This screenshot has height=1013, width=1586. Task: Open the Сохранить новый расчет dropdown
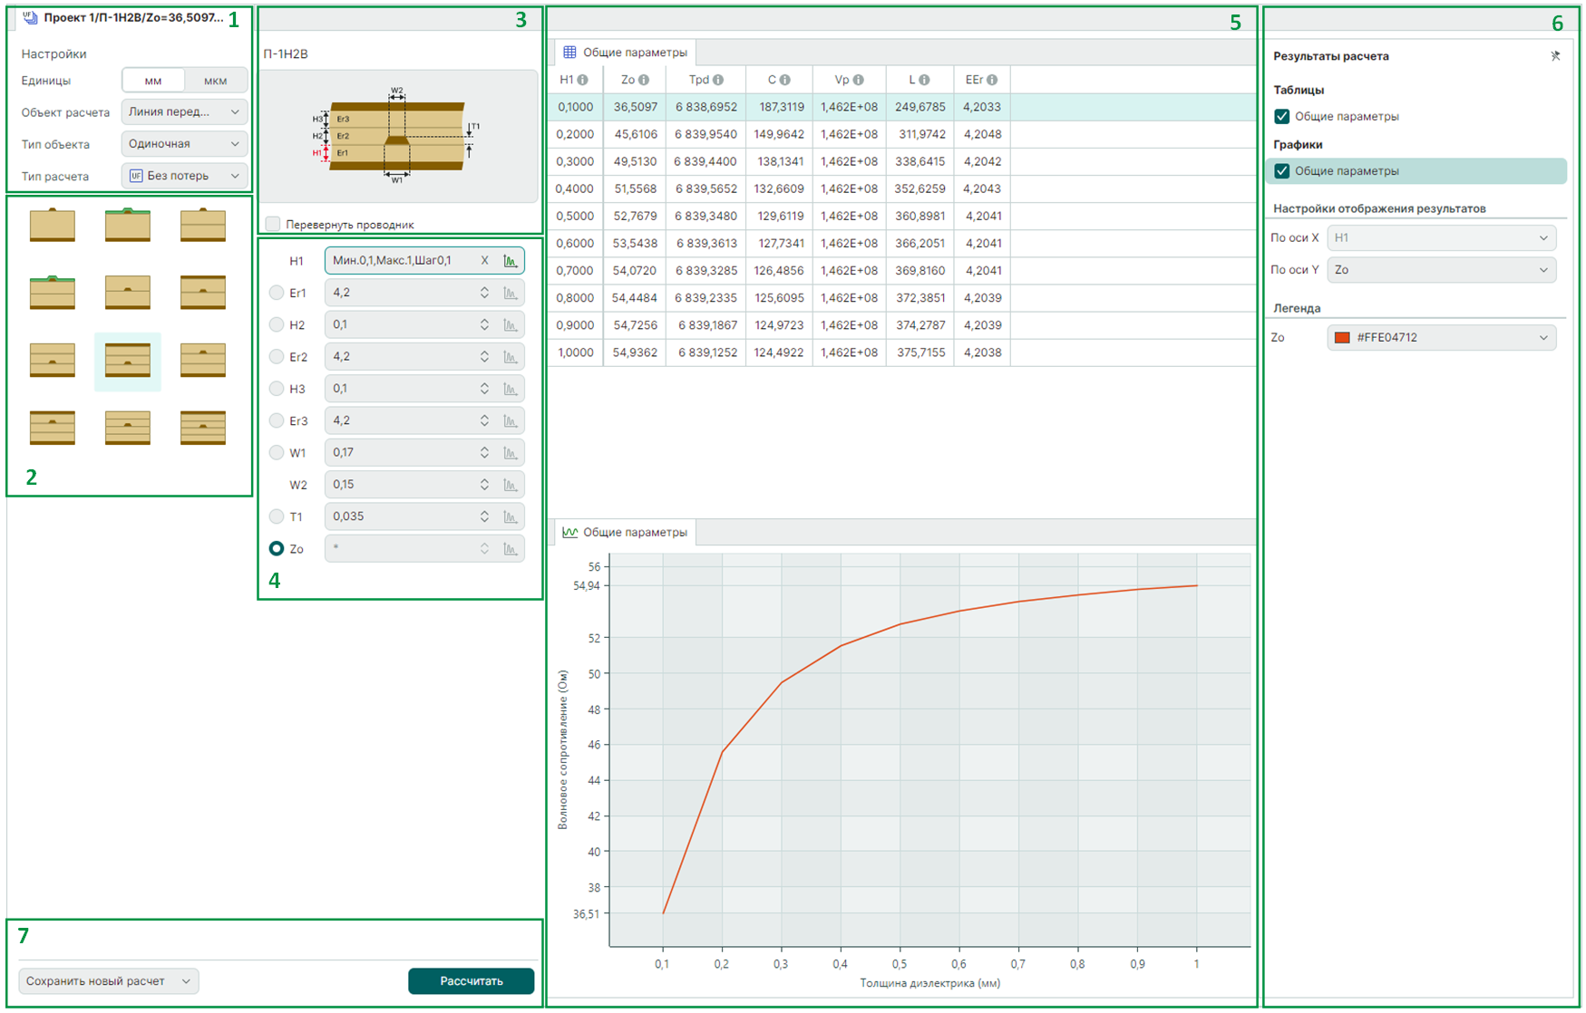point(109,981)
